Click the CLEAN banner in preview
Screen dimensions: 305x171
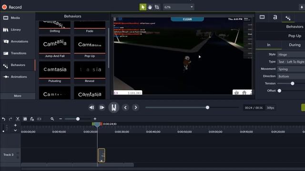(187, 19)
